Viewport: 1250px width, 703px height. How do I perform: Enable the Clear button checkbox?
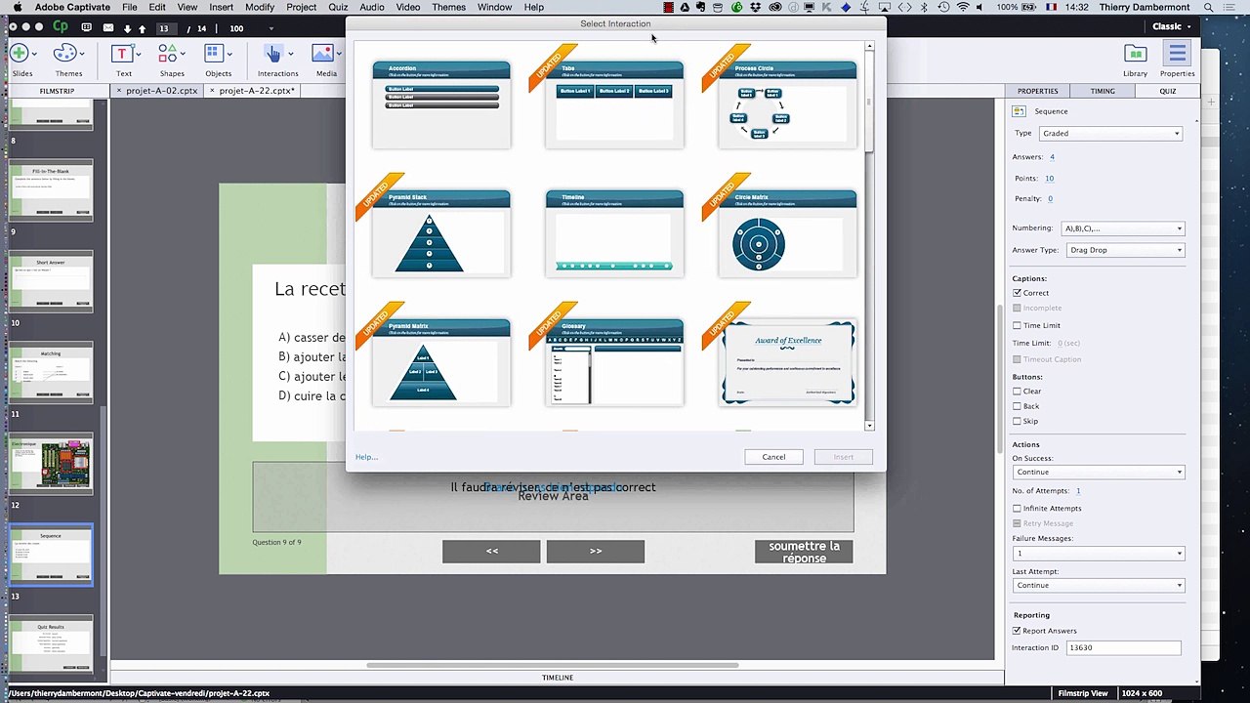click(1017, 392)
